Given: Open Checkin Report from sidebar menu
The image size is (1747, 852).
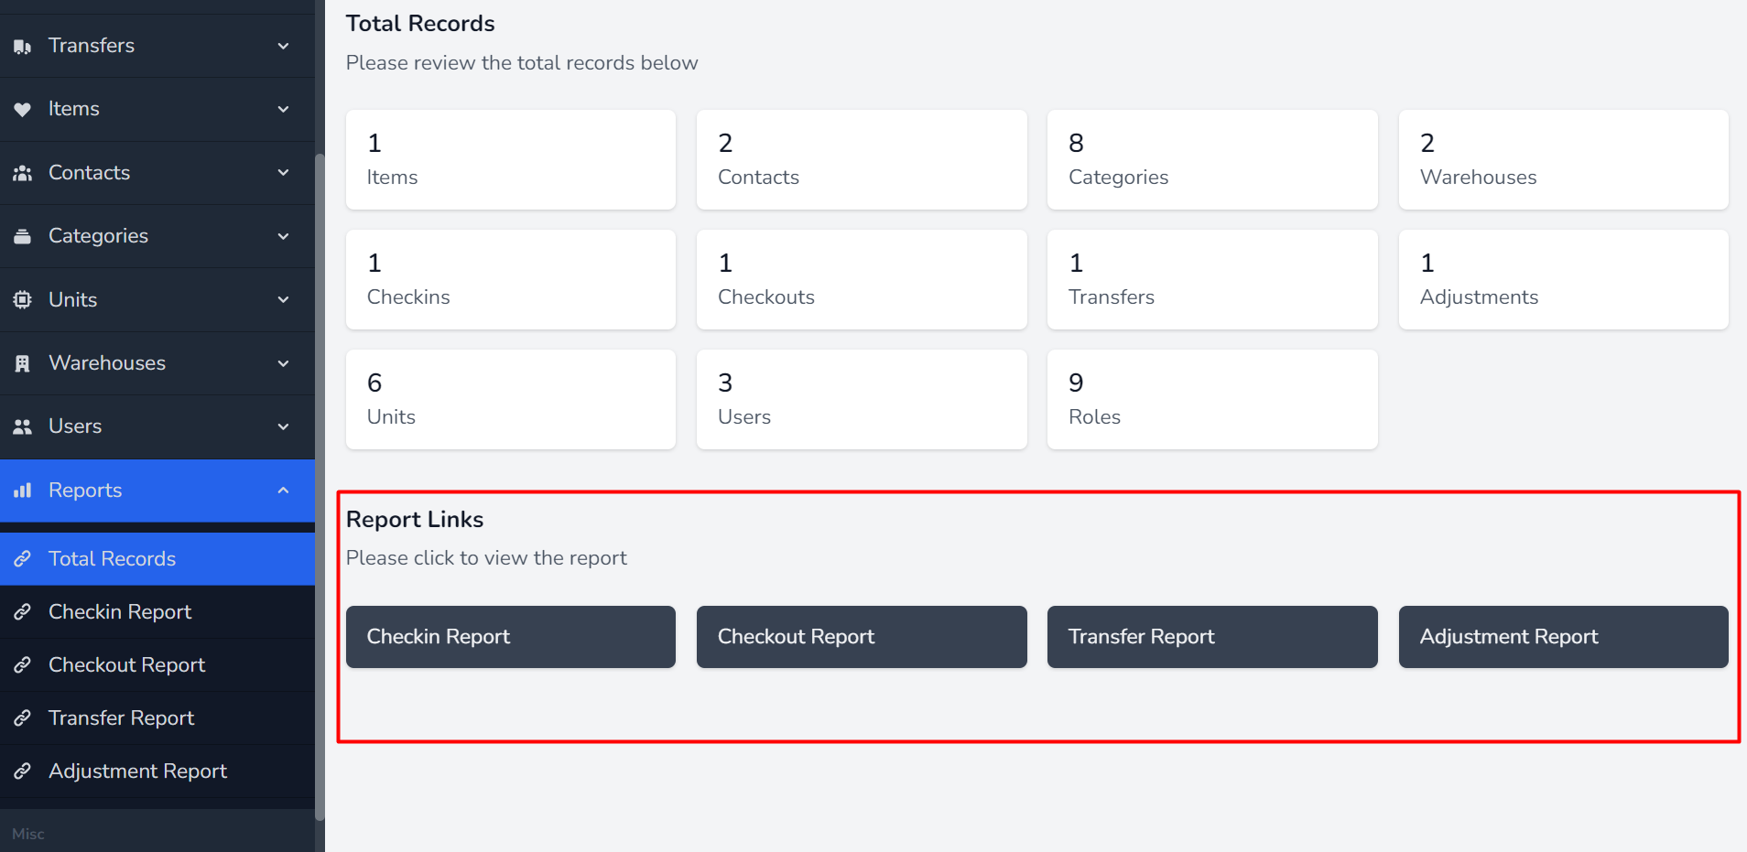Looking at the screenshot, I should (x=120, y=612).
